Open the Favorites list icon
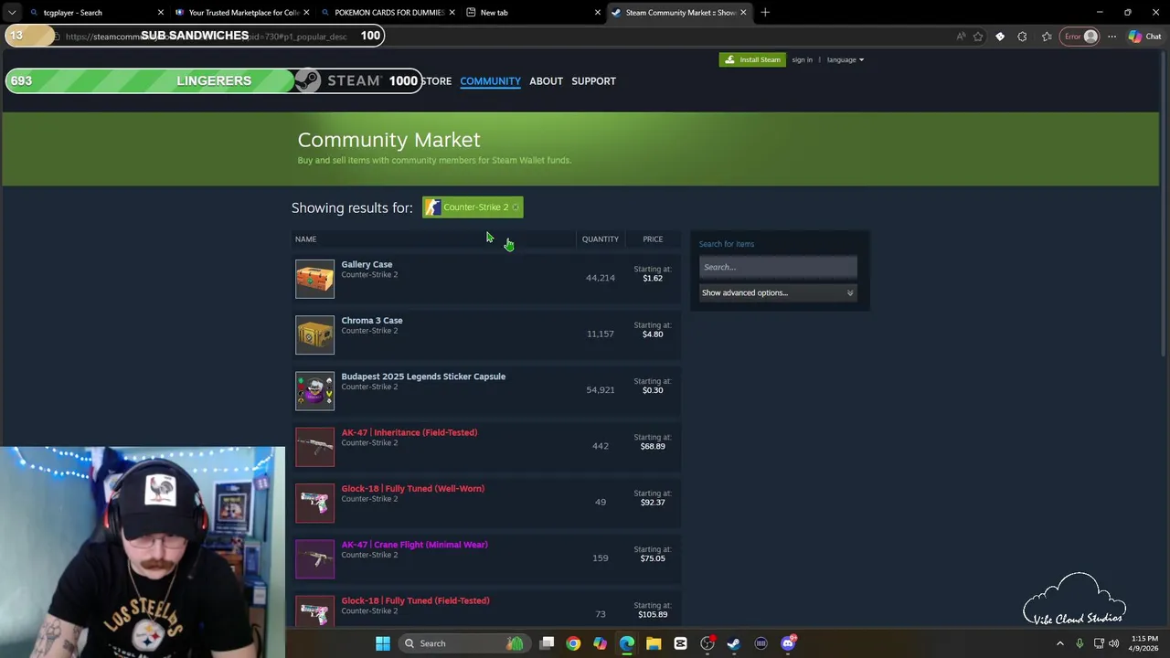The height and width of the screenshot is (658, 1170). [1047, 37]
